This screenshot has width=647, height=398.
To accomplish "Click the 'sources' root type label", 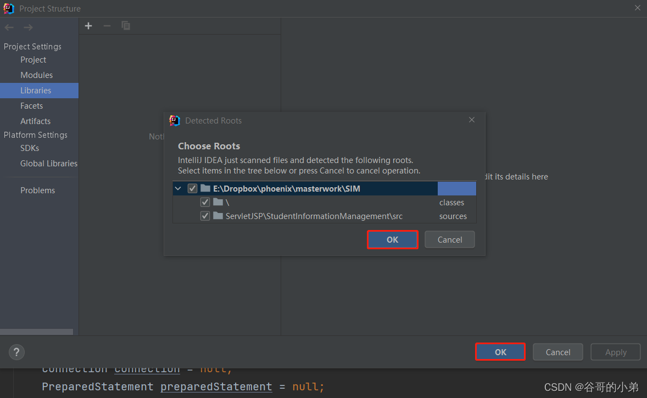I will click(453, 216).
